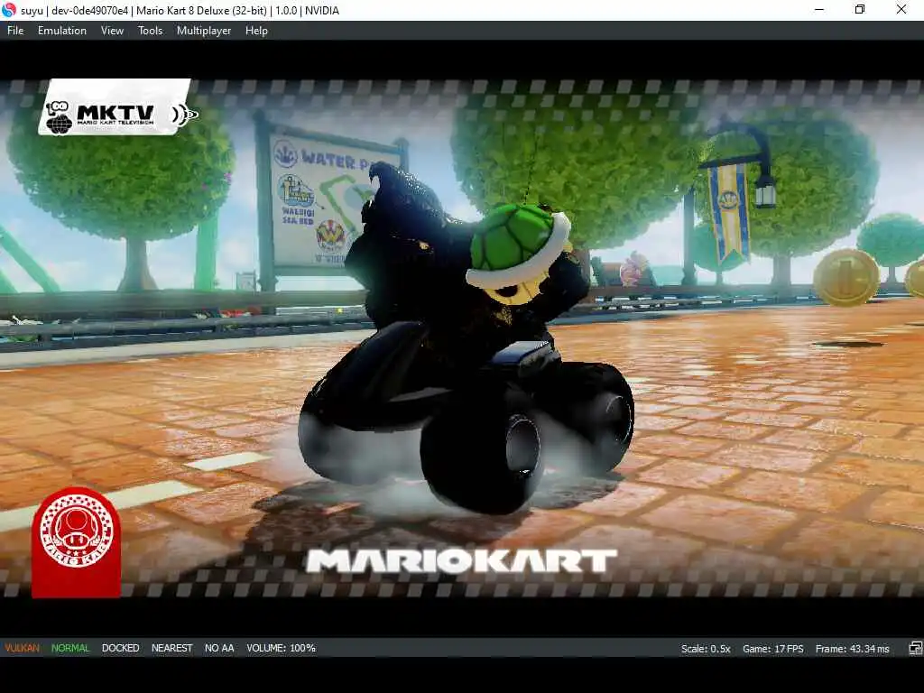924x693 pixels.
Task: Minimize the suyu window
Action: (x=819, y=10)
